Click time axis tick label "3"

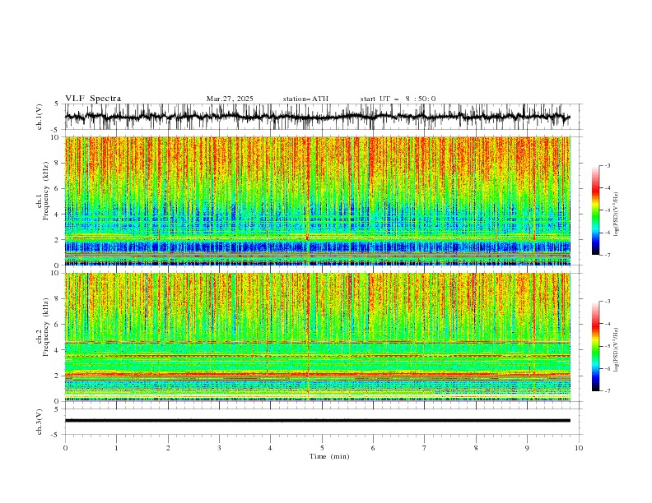point(219,448)
